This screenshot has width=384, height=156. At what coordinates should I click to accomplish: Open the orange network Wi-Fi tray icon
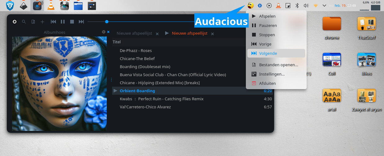pos(315,6)
